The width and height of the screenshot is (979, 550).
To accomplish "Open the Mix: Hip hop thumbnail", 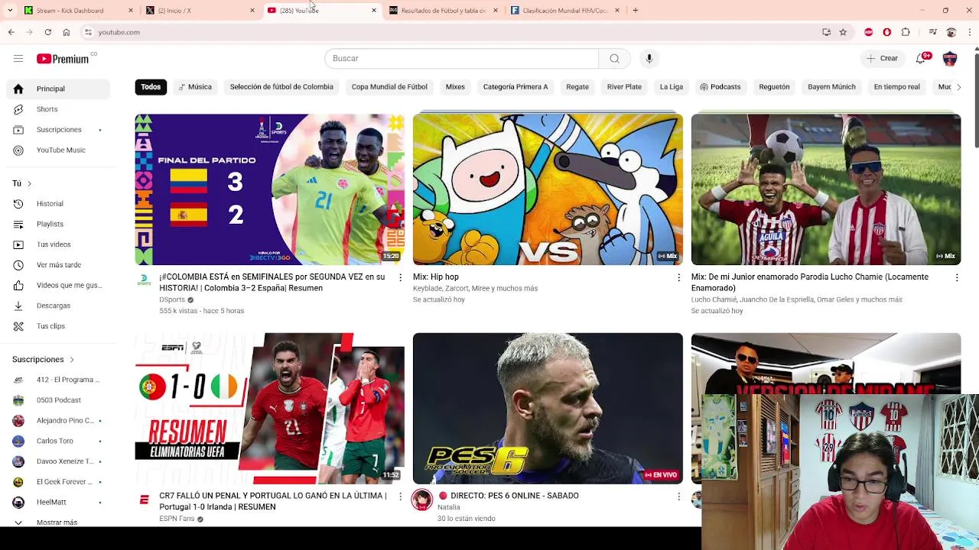I will (x=548, y=189).
